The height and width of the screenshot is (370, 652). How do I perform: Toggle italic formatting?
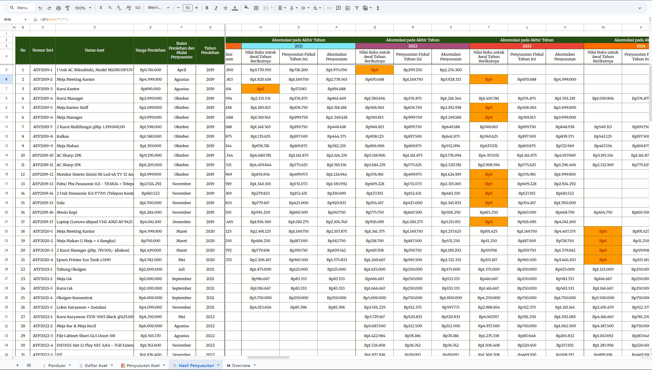point(216,8)
